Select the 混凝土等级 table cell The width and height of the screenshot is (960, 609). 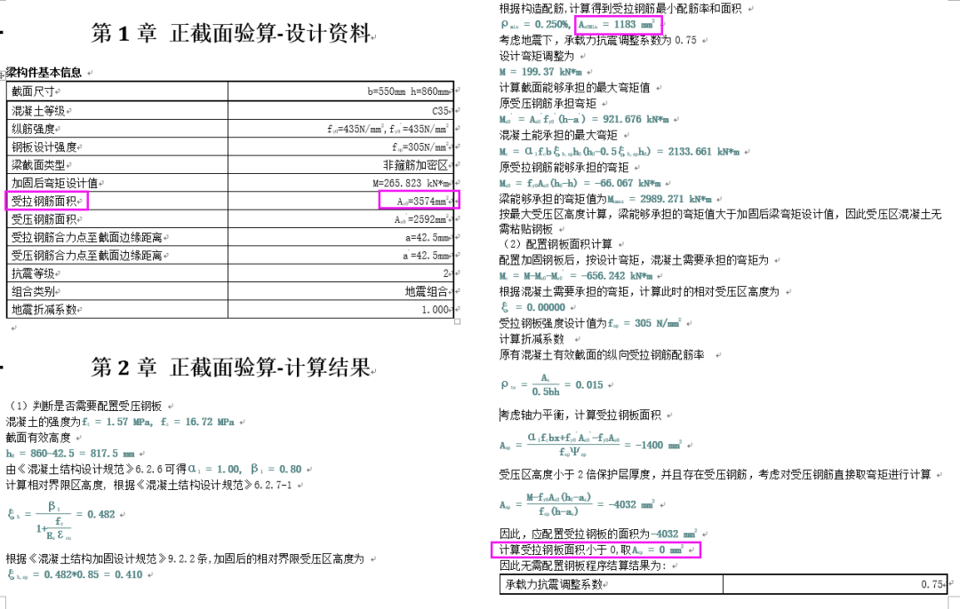coord(117,111)
